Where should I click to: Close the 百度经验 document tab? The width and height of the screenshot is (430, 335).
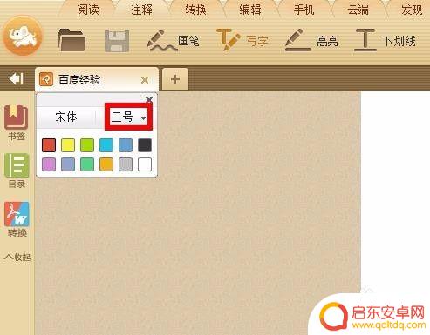[x=145, y=80]
